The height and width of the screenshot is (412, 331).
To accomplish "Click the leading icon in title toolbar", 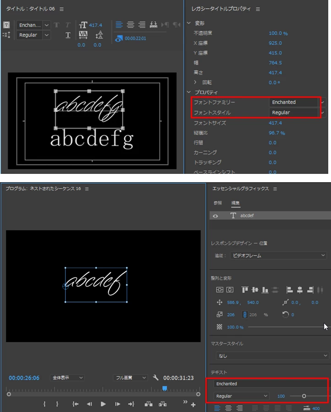I will click(99, 35).
